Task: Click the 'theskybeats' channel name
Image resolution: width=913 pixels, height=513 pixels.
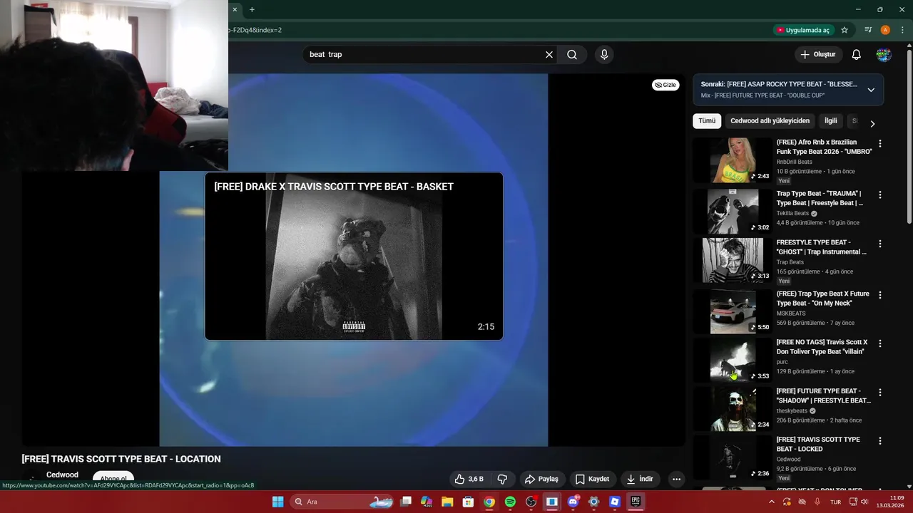Action: 792,411
